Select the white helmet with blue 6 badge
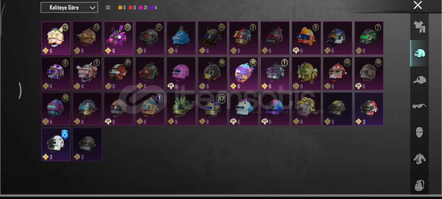 tap(56, 144)
